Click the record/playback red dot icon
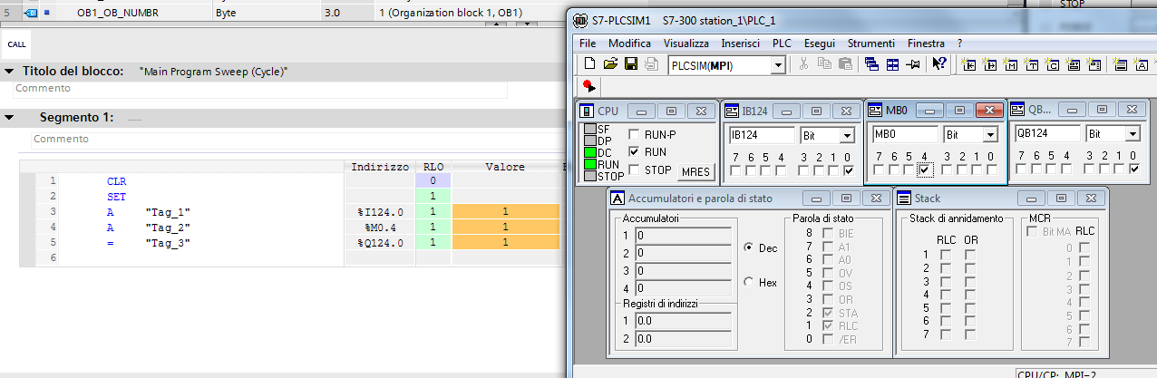The height and width of the screenshot is (378, 1157). tap(588, 86)
